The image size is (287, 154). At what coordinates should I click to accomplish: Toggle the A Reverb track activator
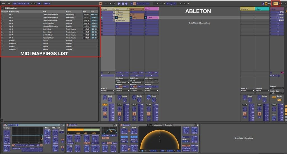(245, 114)
